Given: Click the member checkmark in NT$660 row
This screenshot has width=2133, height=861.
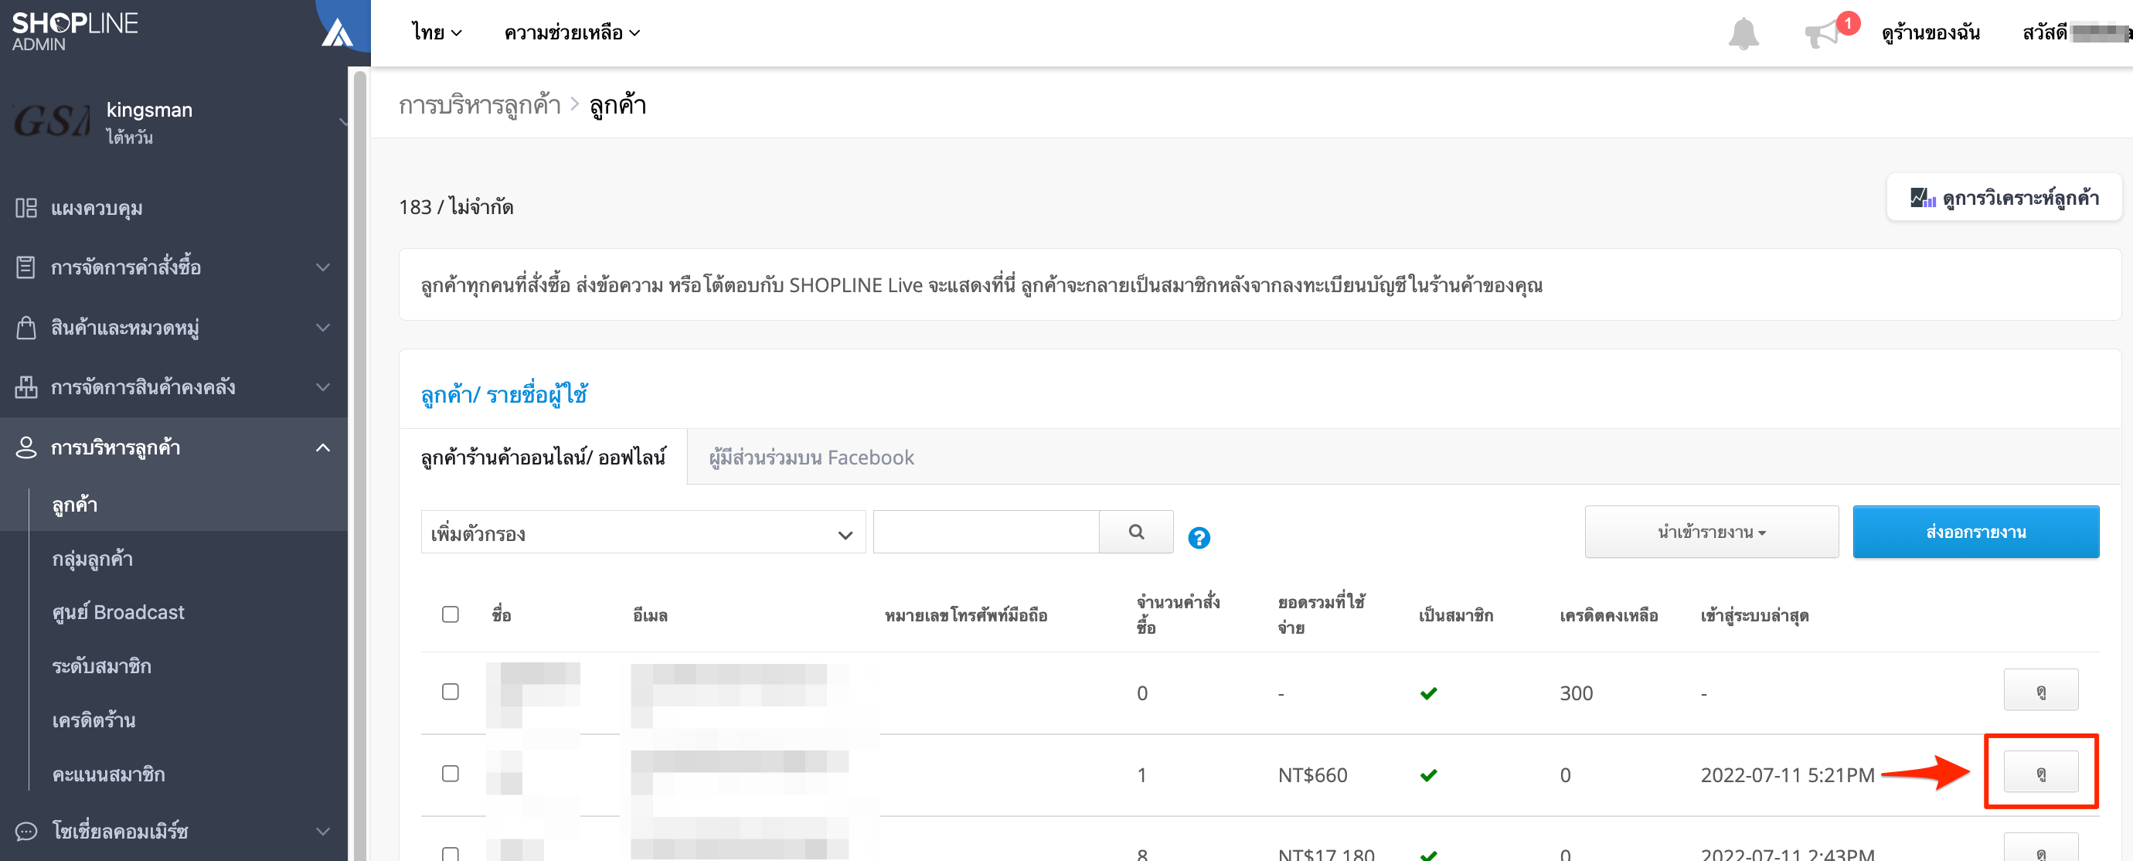Looking at the screenshot, I should pos(1428,775).
